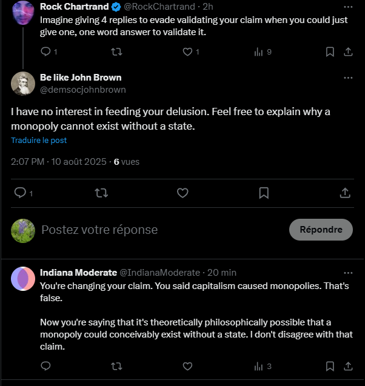Share the main John Brown post
Viewport: 365px width, 386px height.
[345, 193]
